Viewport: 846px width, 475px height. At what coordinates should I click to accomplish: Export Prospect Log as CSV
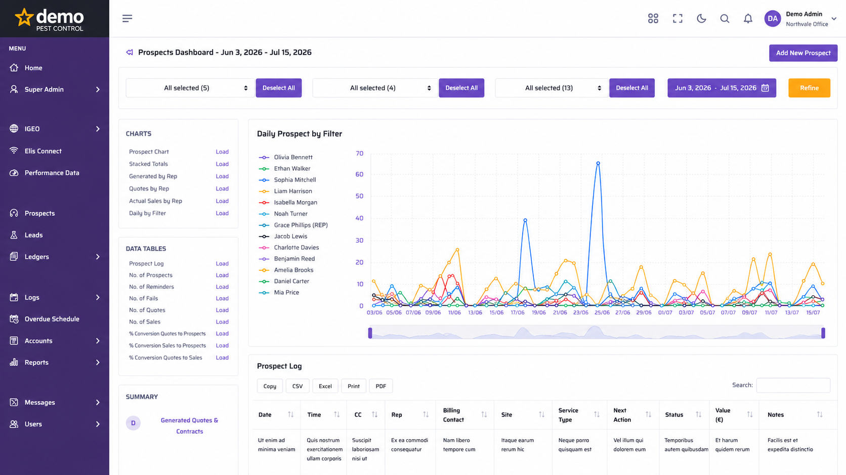[298, 386]
